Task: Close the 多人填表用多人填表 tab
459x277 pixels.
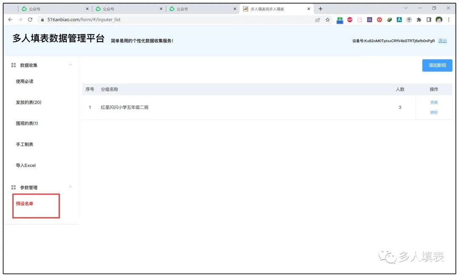Action: click(x=309, y=9)
